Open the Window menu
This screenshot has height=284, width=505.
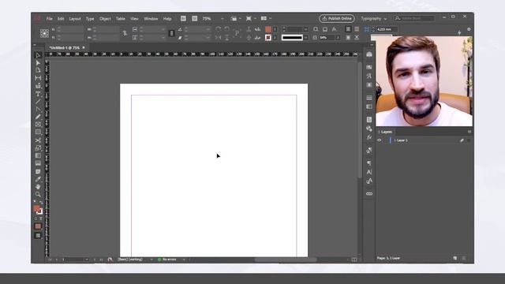pos(151,19)
